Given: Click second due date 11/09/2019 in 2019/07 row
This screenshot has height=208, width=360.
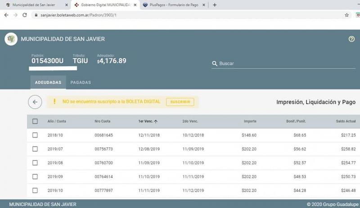Looking at the screenshot, I should pos(193,149).
